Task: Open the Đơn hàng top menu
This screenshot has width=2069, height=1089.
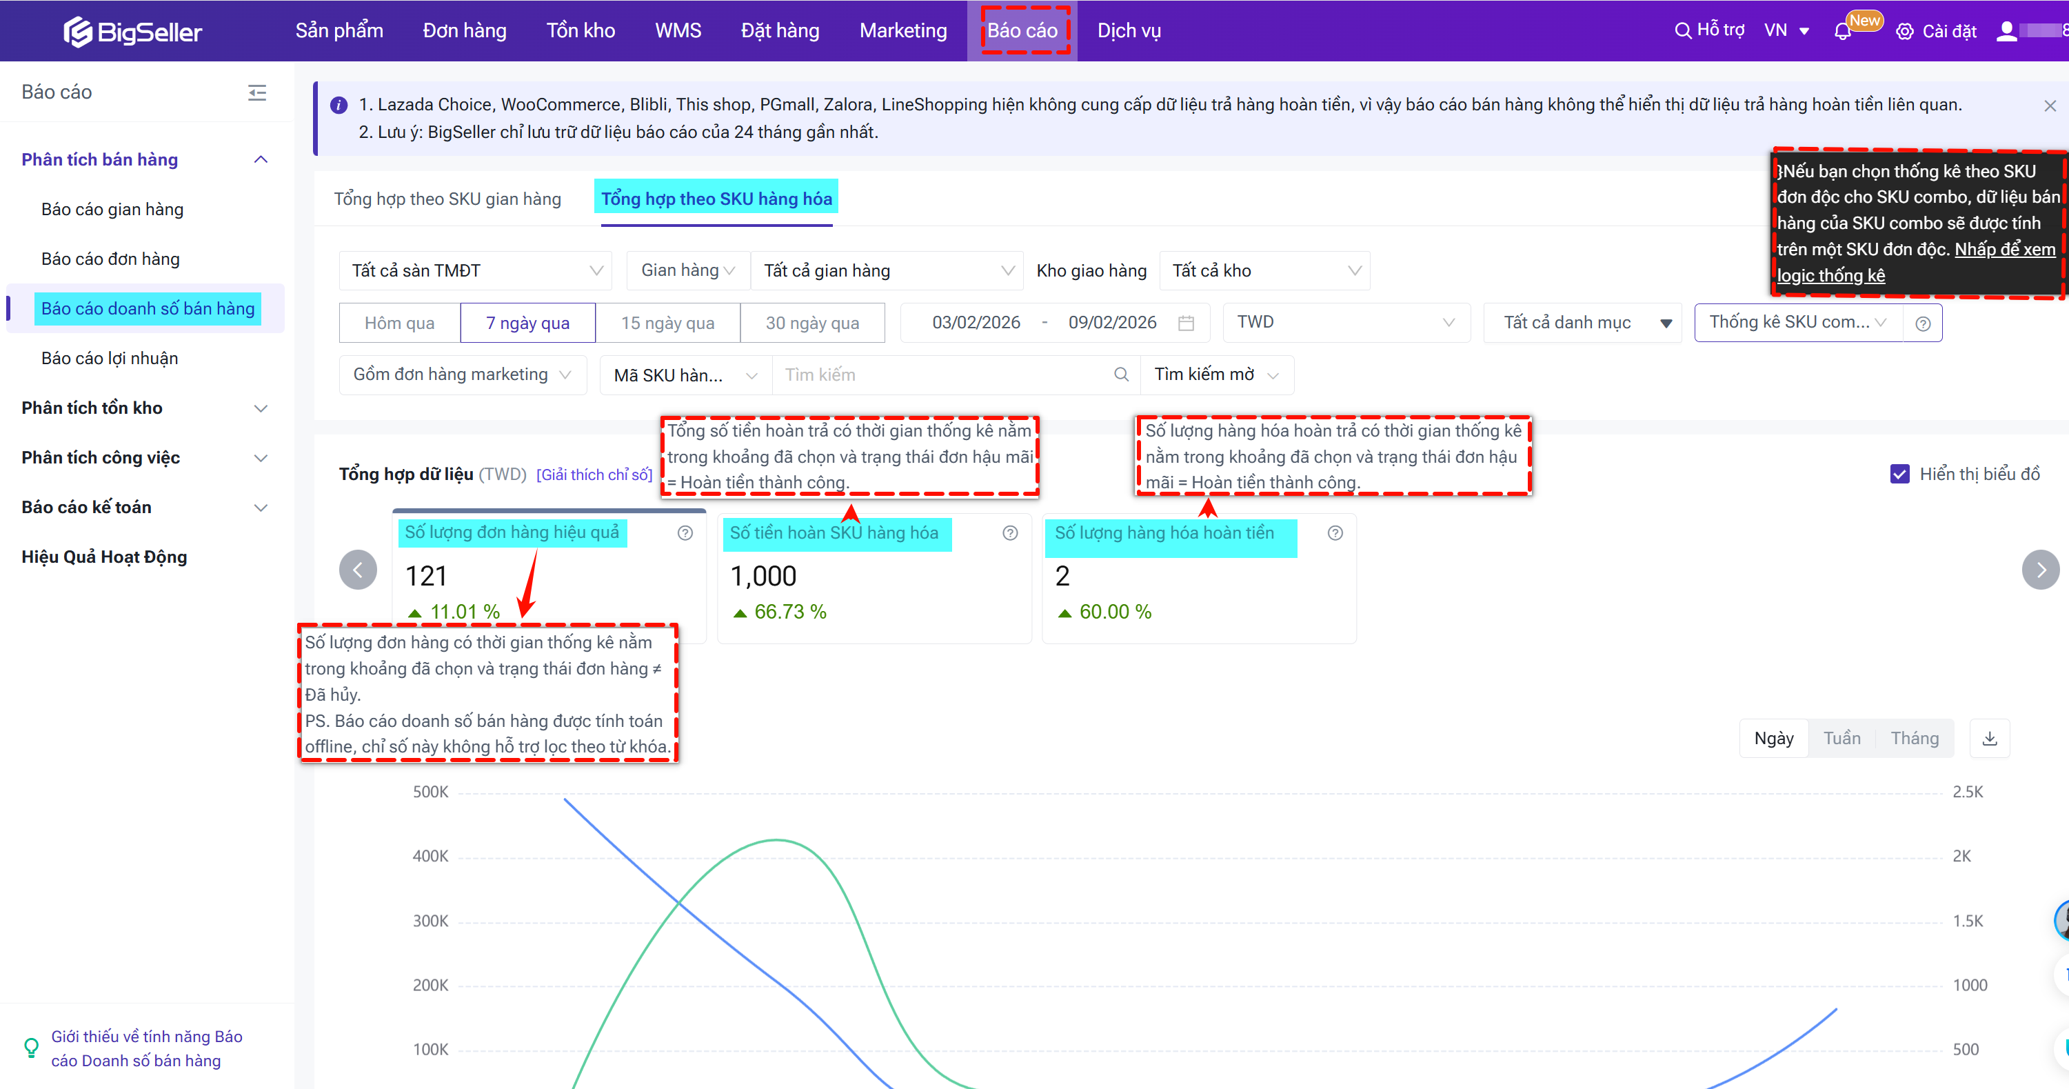Action: (x=464, y=30)
